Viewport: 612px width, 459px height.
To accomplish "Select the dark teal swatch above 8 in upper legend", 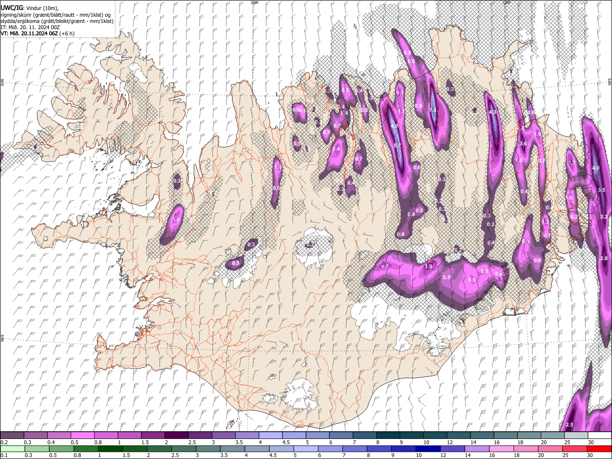I will (388, 436).
